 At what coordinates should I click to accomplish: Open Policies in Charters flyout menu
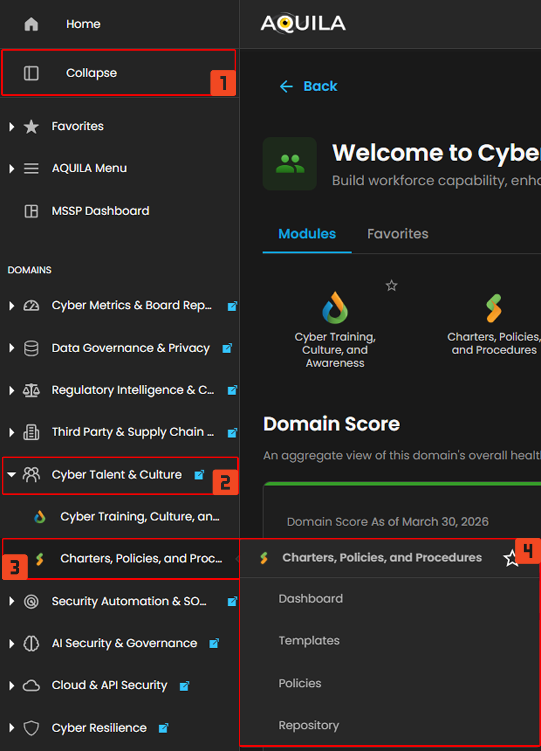click(x=300, y=683)
